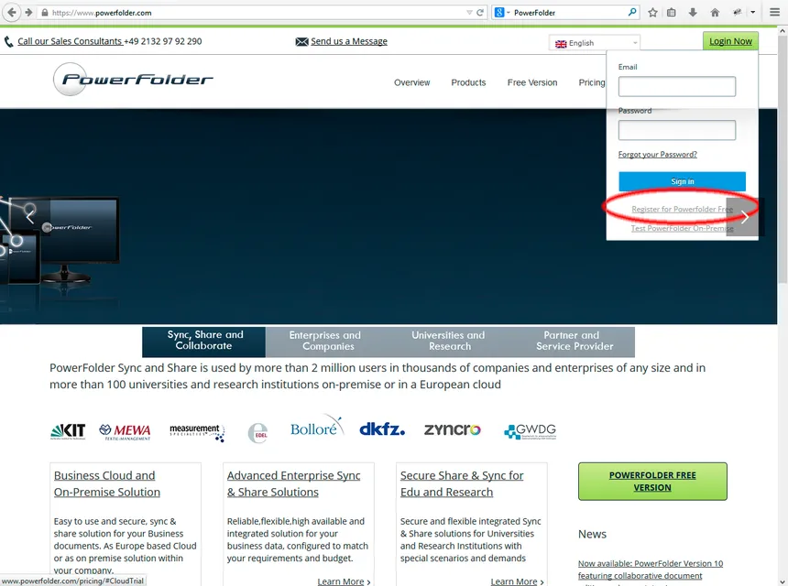Screen dimensions: 788x586
Task: Bookmark this page with the star icon
Action: [652, 13]
